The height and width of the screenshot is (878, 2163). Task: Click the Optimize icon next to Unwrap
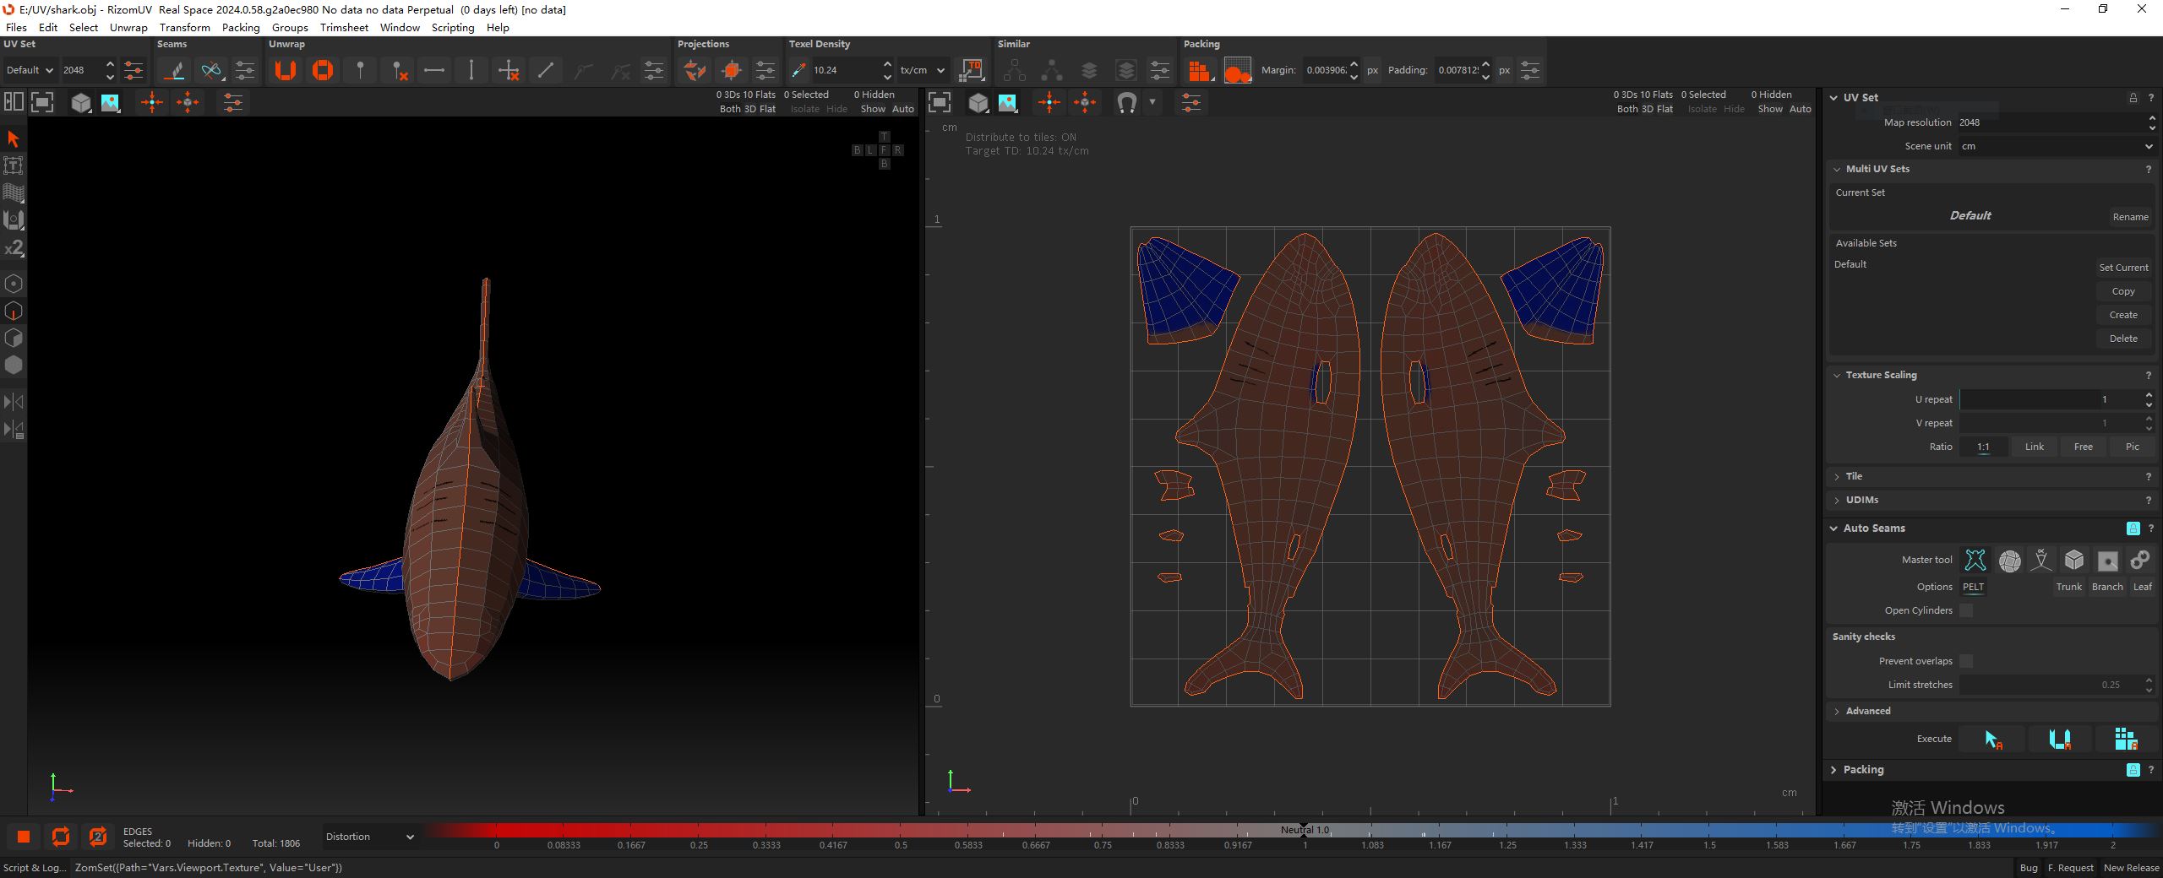pos(323,70)
